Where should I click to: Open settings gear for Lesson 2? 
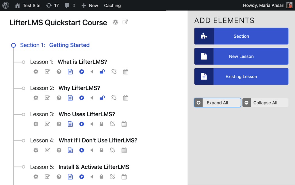36,98
